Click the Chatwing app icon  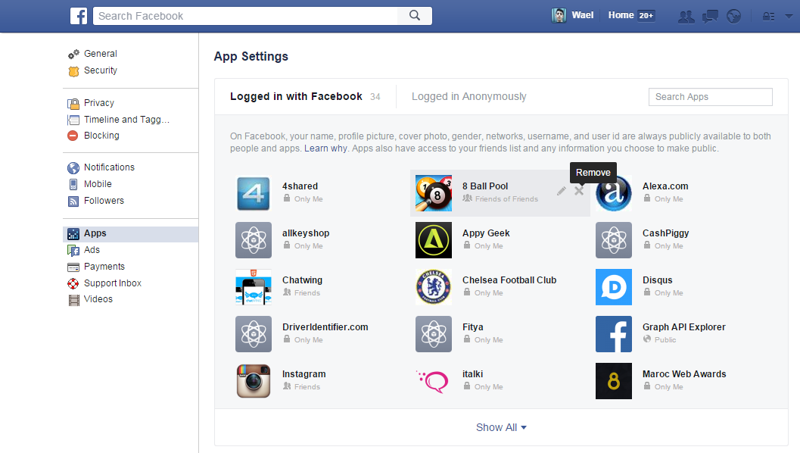254,287
